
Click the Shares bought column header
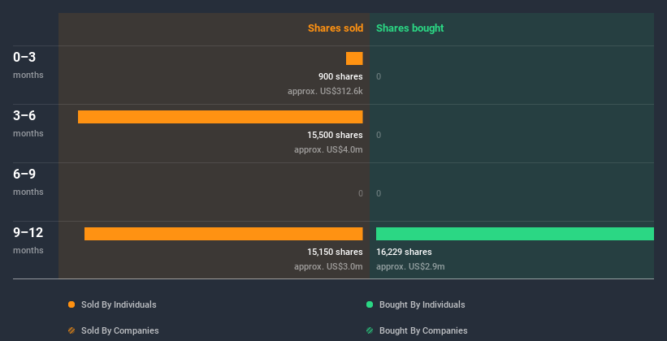click(410, 28)
